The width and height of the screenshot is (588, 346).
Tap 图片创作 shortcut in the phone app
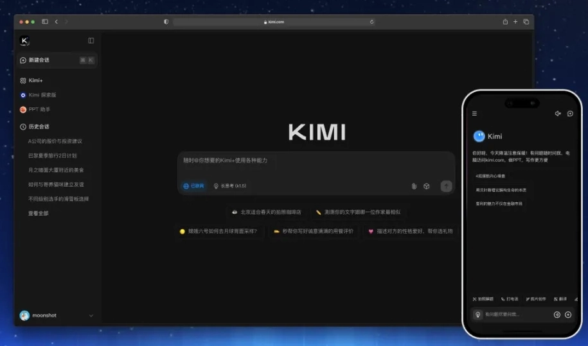pyautogui.click(x=536, y=299)
